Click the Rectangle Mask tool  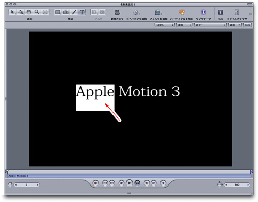click(94, 12)
